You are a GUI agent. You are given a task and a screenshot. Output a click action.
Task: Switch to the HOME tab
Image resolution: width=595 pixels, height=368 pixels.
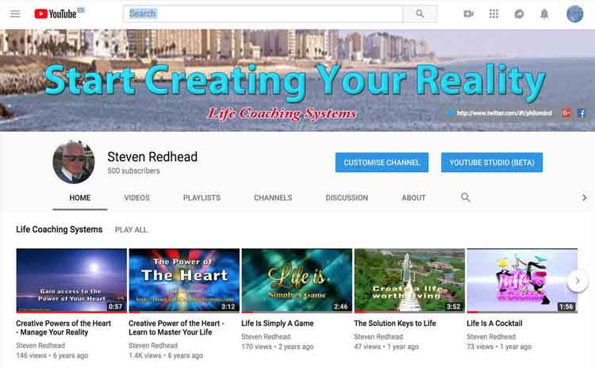(x=80, y=197)
